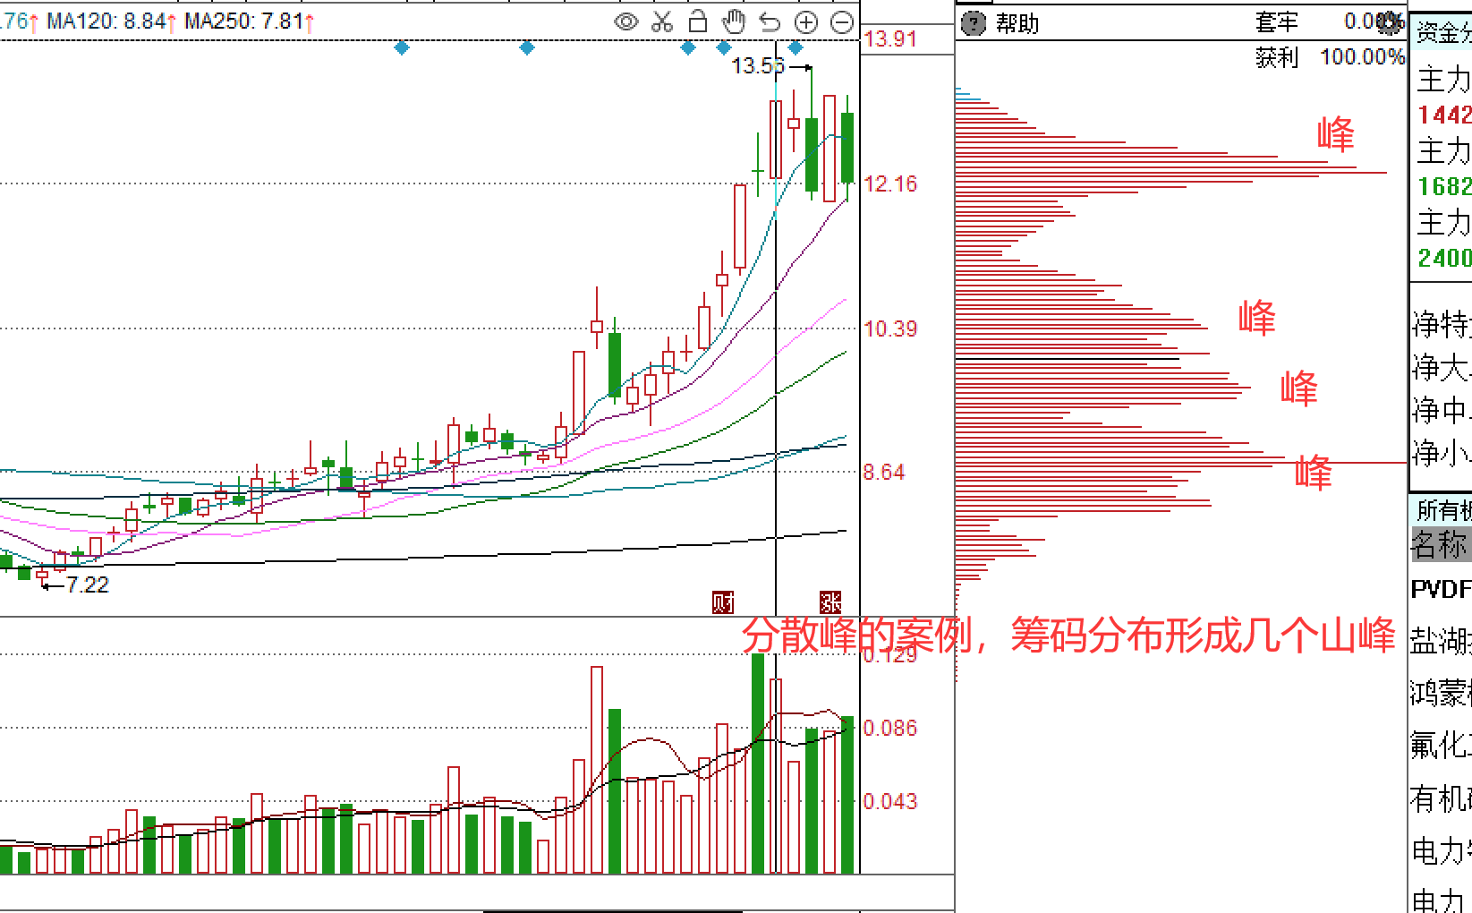The image size is (1472, 913).
Task: Click the 名称 column header
Action: point(1441,544)
